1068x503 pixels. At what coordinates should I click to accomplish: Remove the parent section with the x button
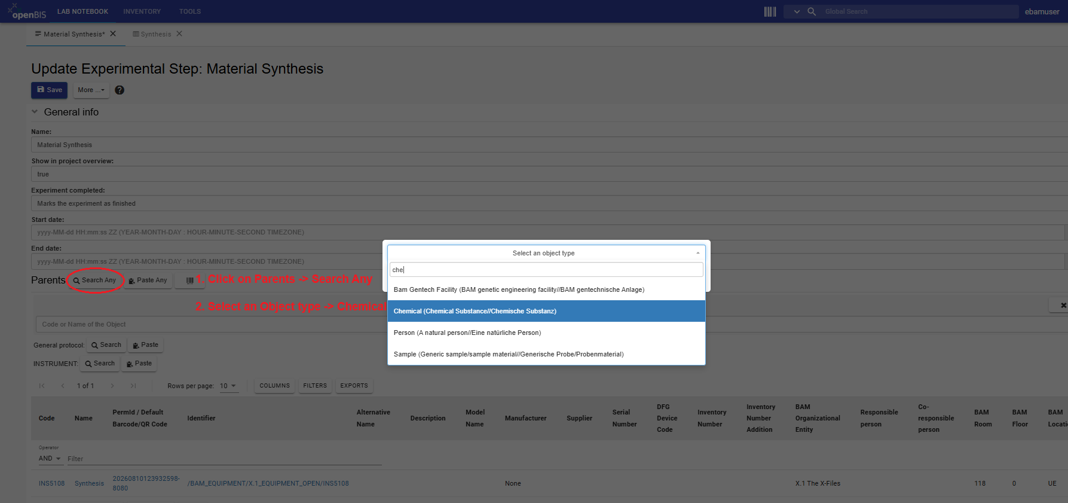1061,306
